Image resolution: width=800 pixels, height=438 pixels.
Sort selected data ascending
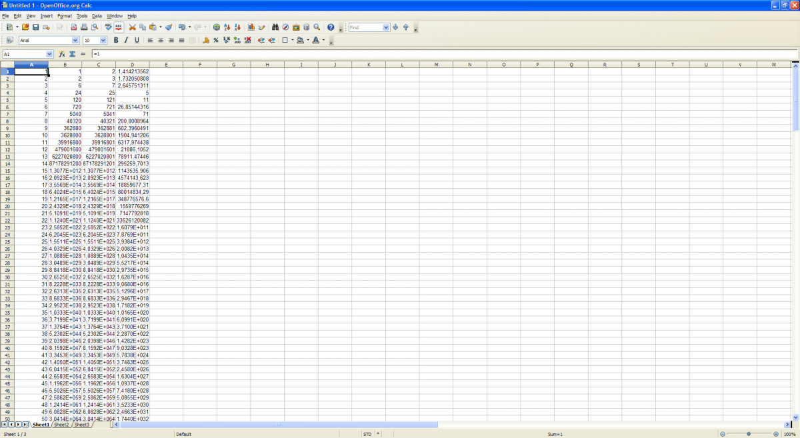click(x=227, y=27)
